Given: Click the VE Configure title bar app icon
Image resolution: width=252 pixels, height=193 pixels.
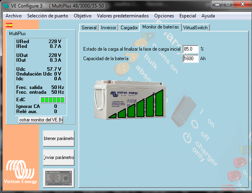Looking at the screenshot, I should click(6, 6).
